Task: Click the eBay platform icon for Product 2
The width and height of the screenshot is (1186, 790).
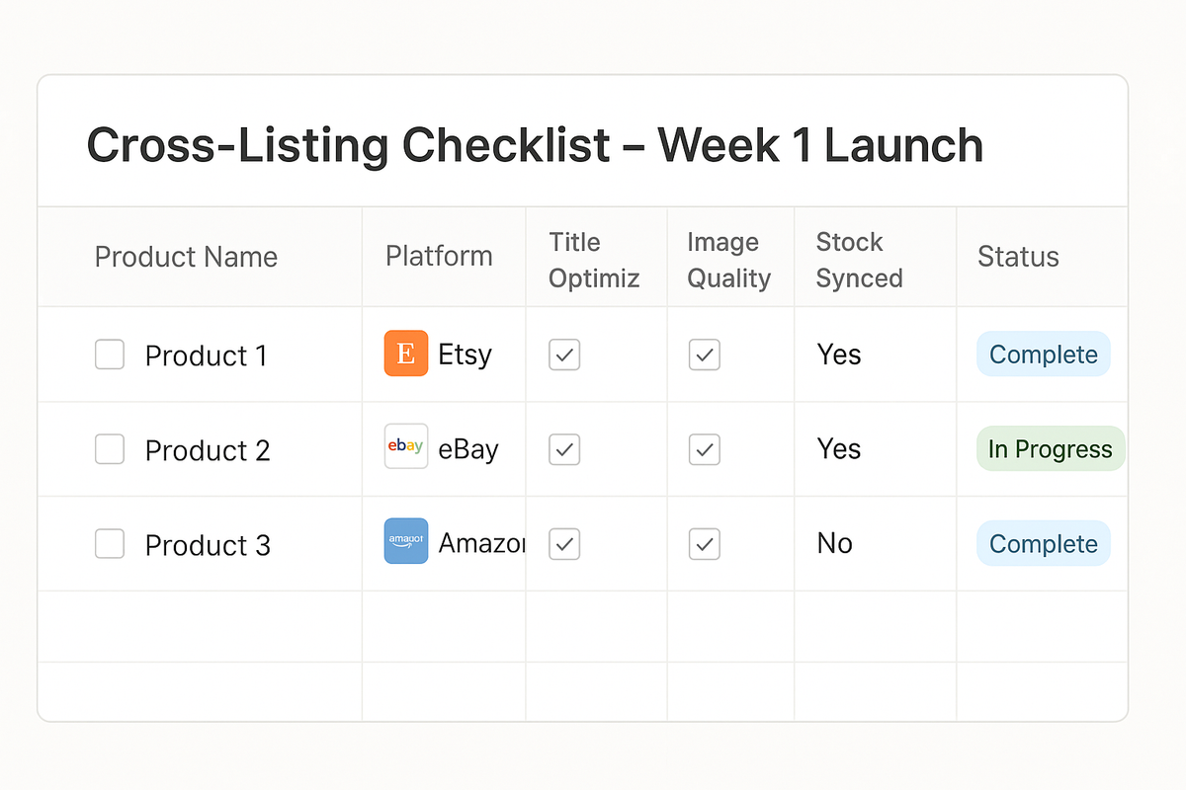Action: (x=405, y=448)
